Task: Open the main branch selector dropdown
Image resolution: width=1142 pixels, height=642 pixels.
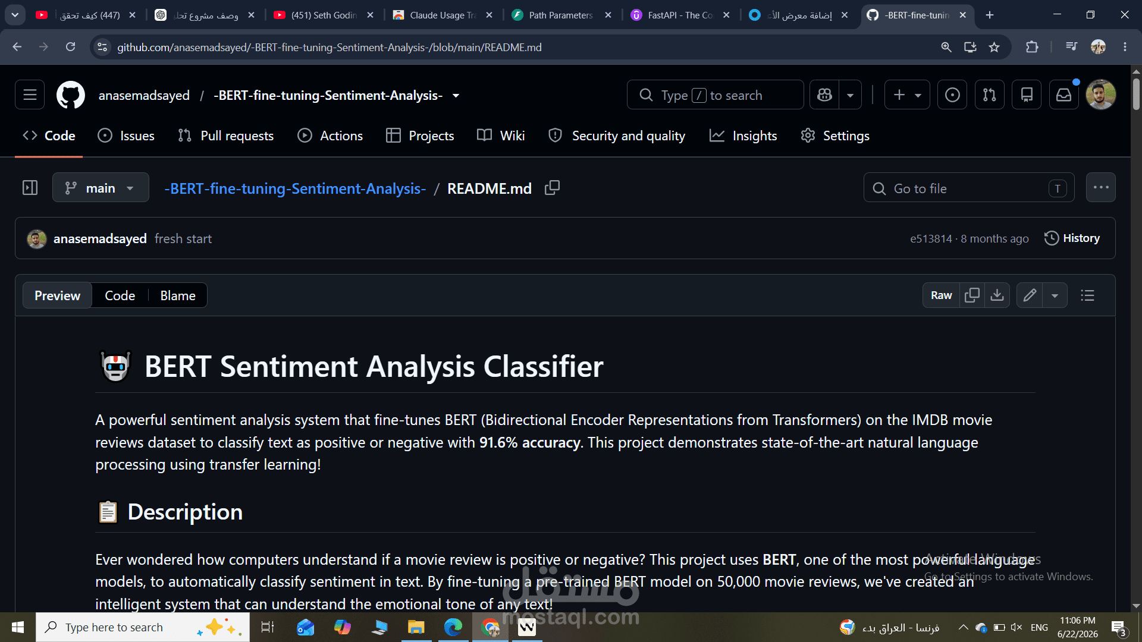Action: 101,188
